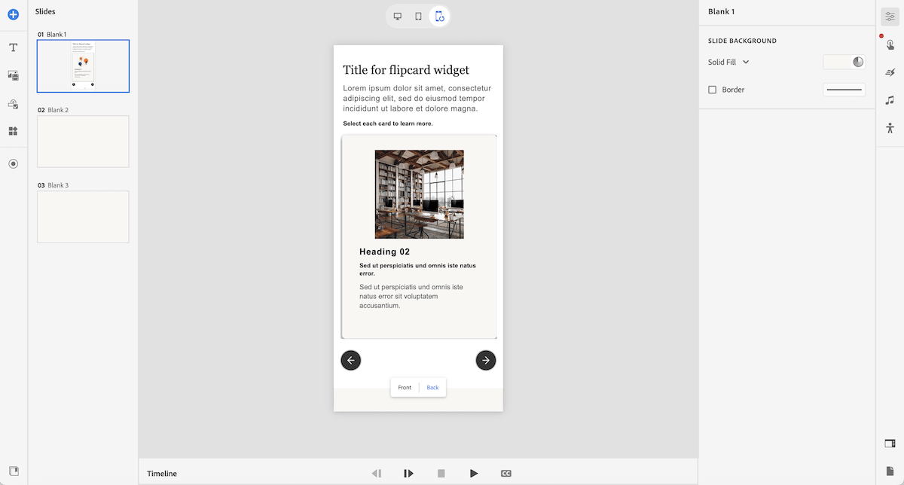Image resolution: width=904 pixels, height=485 pixels.
Task: Open the Interactions hand pointer panel
Action: (890, 44)
